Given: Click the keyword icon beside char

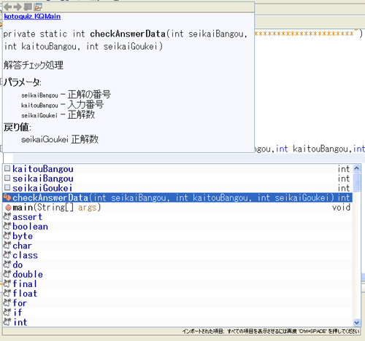Looking at the screenshot, I should coord(7,246).
